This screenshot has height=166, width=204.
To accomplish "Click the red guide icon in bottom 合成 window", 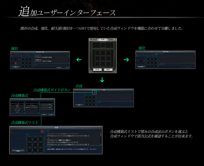I will coord(42,131).
